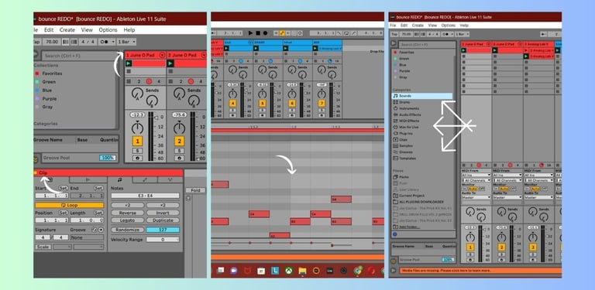The width and height of the screenshot is (595, 290).
Task: Set track 1 Monitor to In, right screenshot
Action: click(x=464, y=189)
